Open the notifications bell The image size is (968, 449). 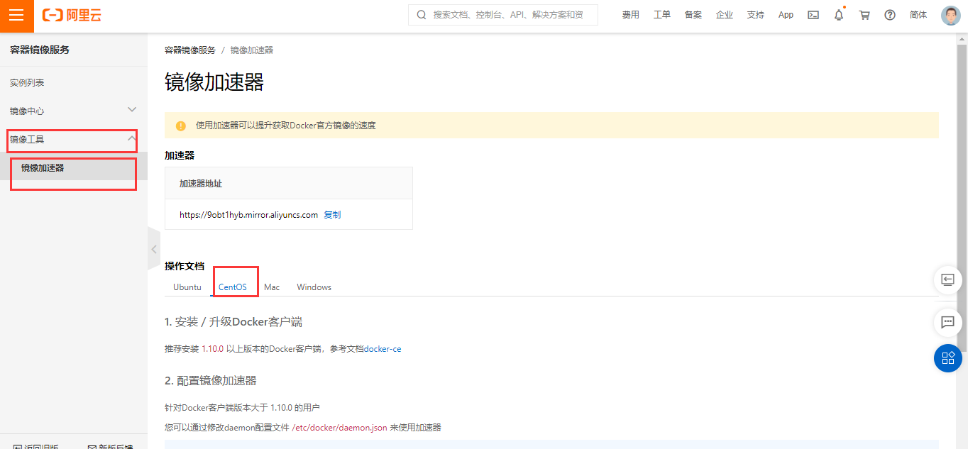point(839,15)
